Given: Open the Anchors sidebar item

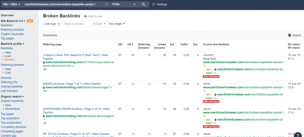Looking at the screenshot, I should click(6, 78).
